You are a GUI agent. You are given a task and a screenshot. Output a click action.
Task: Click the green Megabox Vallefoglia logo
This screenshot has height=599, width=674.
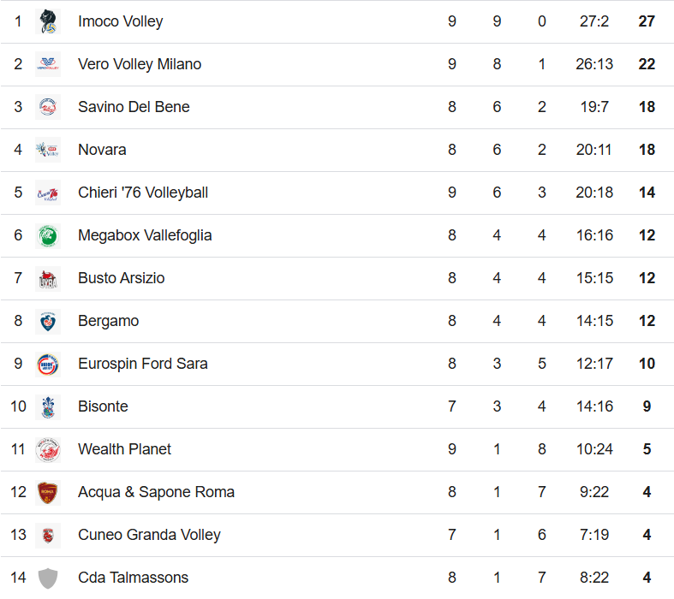pos(48,235)
